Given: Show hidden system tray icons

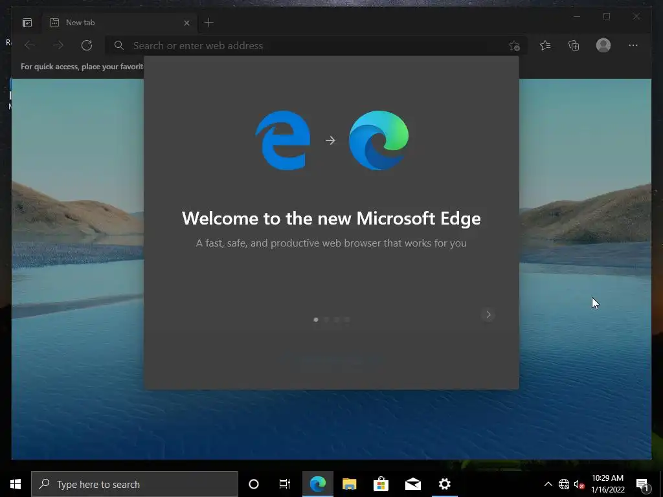Looking at the screenshot, I should click(x=548, y=484).
